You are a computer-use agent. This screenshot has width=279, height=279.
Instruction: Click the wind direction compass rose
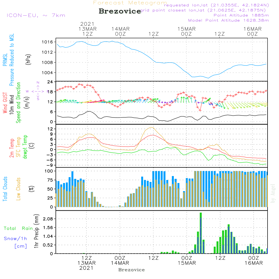(38, 91)
